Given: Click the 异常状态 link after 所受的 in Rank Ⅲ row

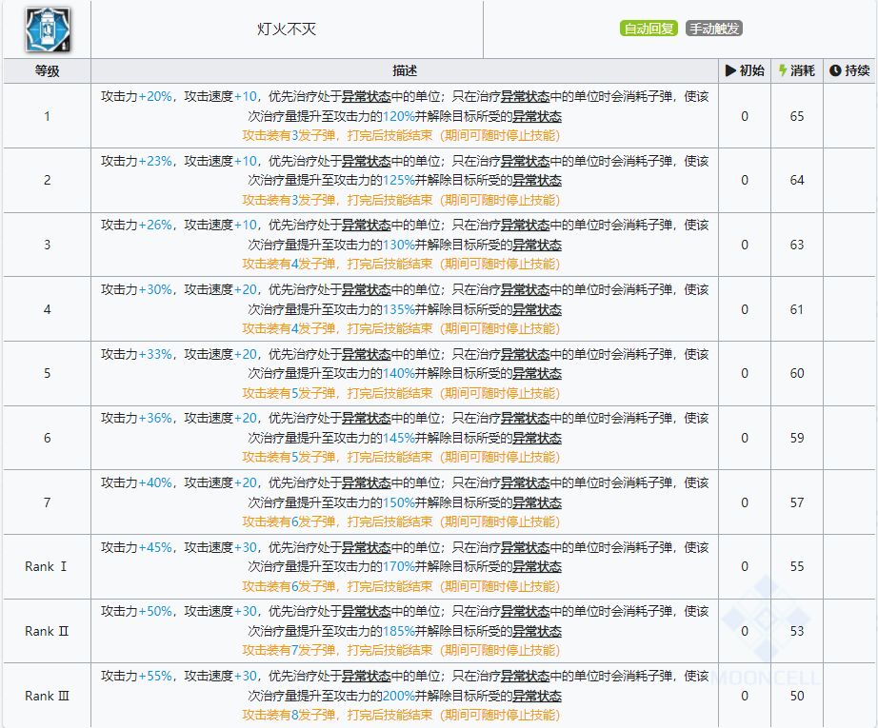Looking at the screenshot, I should pyautogui.click(x=537, y=696).
